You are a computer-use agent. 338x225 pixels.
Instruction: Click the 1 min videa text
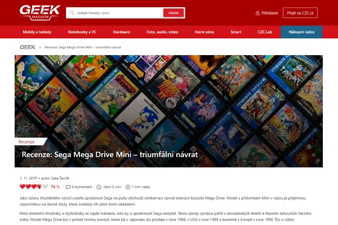coord(141,187)
